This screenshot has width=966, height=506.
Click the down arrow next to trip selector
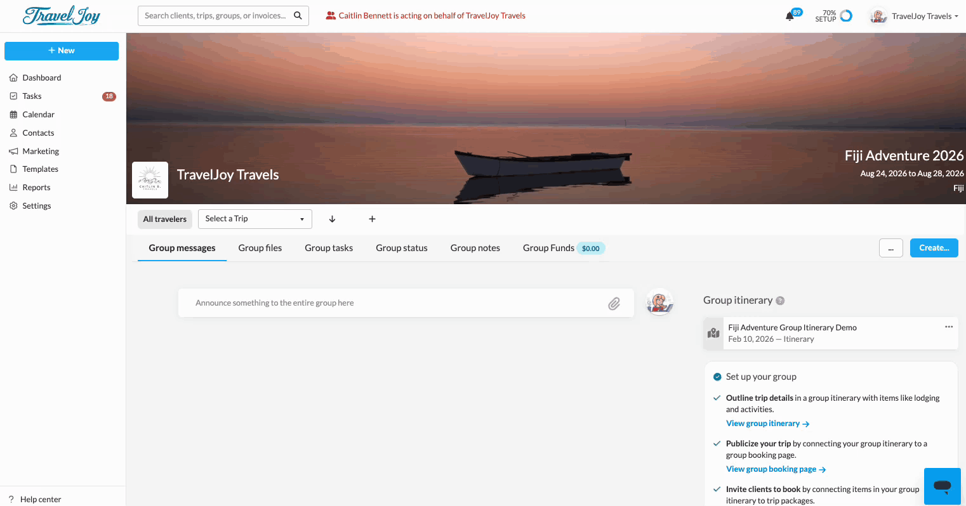[332, 219]
